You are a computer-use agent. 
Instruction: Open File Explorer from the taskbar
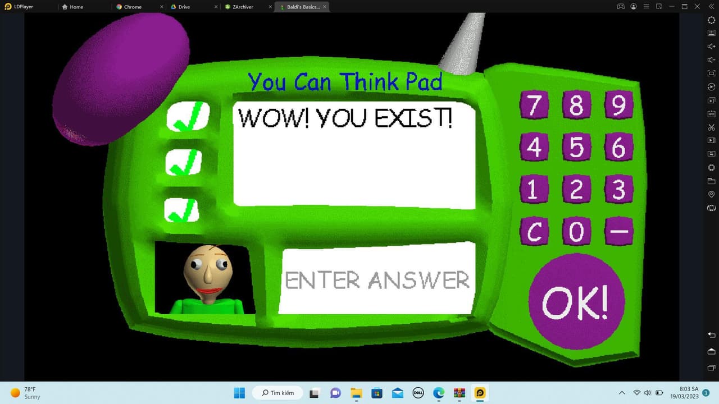(356, 393)
